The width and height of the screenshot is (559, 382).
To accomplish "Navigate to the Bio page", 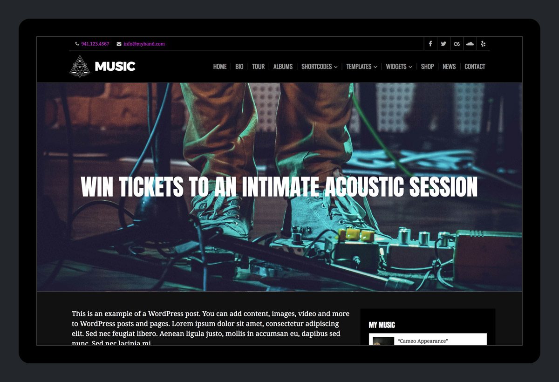I will 239,67.
